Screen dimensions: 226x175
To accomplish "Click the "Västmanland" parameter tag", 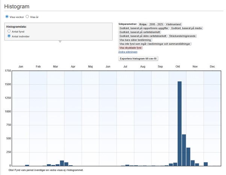I will pyautogui.click(x=174, y=24).
